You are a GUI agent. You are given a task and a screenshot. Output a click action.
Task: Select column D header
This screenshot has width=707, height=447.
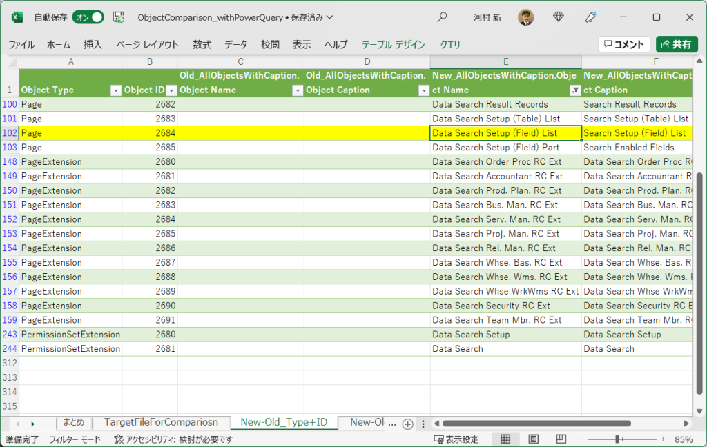click(x=367, y=61)
